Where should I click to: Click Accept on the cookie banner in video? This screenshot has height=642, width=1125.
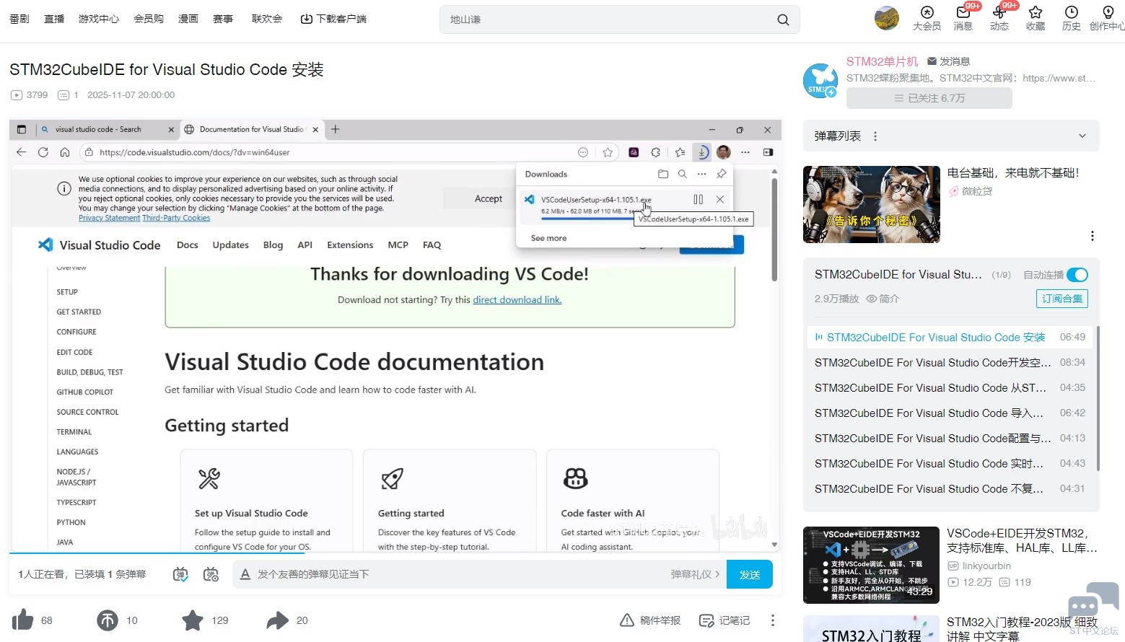point(489,198)
